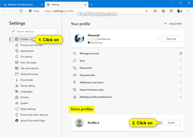Click the Search settings field
Screen dimensions: 193x137
(33, 31)
